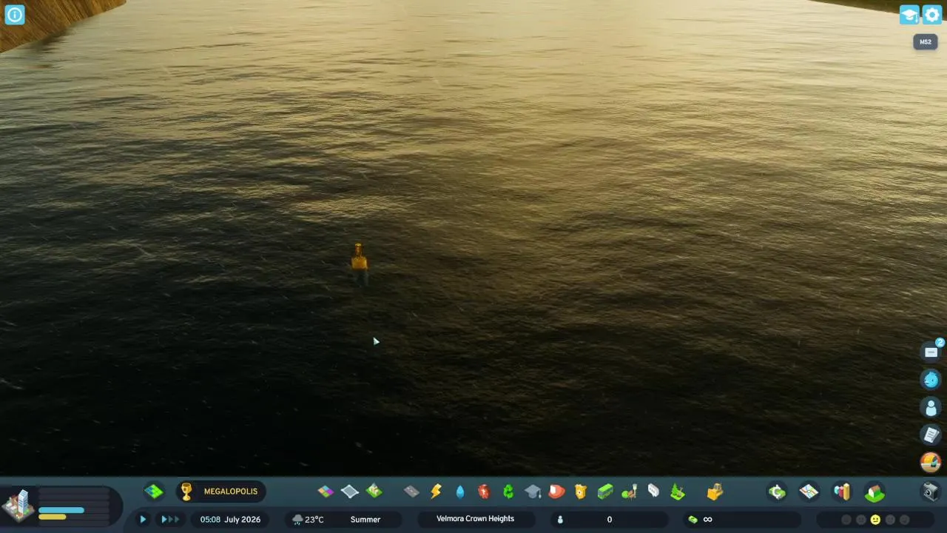Open the Map tiles panel
947x533 pixels.
coord(809,492)
